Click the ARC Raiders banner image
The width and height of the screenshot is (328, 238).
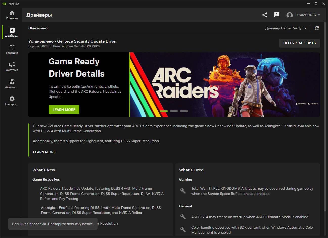click(224, 85)
